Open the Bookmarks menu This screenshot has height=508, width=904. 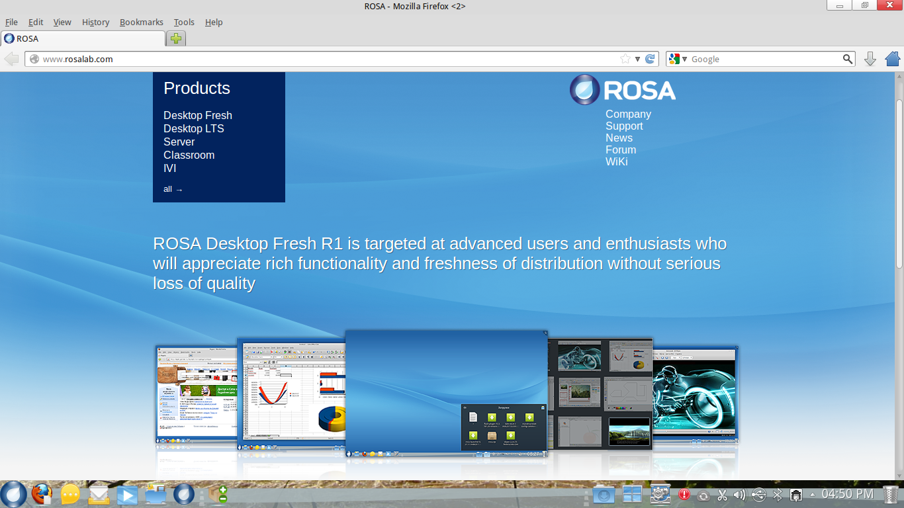click(141, 22)
